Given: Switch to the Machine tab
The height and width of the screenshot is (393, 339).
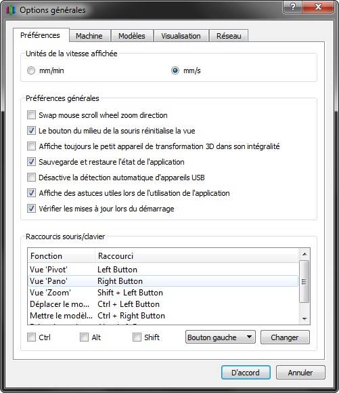Looking at the screenshot, I should [89, 36].
